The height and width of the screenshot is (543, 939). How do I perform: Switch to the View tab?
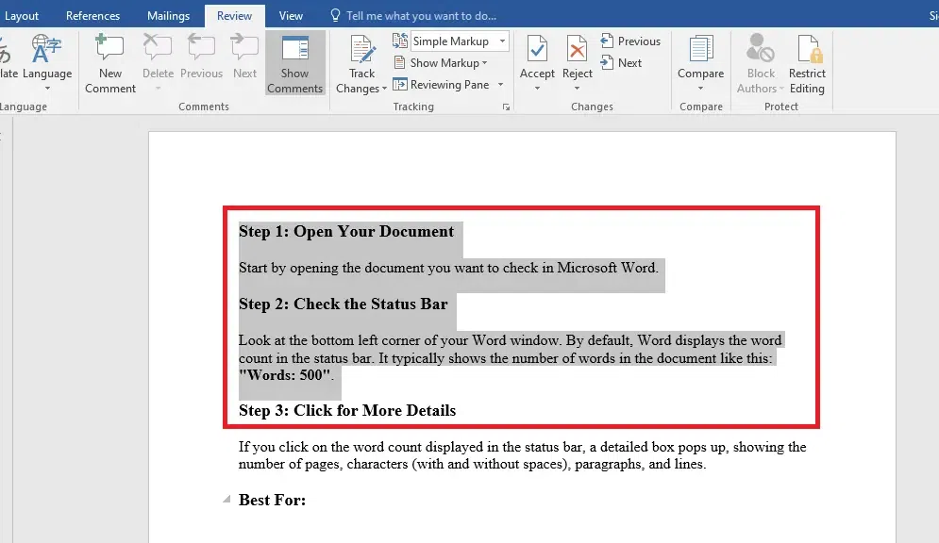pos(291,15)
